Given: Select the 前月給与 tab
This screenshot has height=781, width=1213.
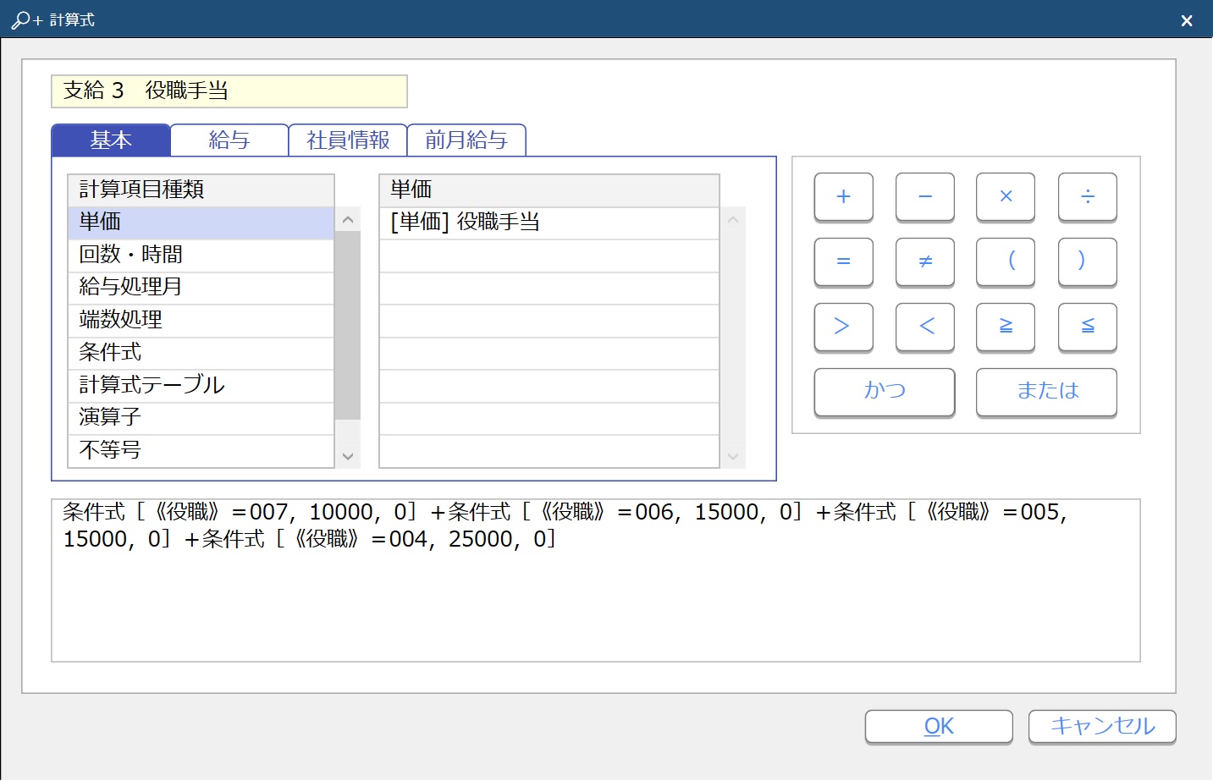Looking at the screenshot, I should 466,140.
